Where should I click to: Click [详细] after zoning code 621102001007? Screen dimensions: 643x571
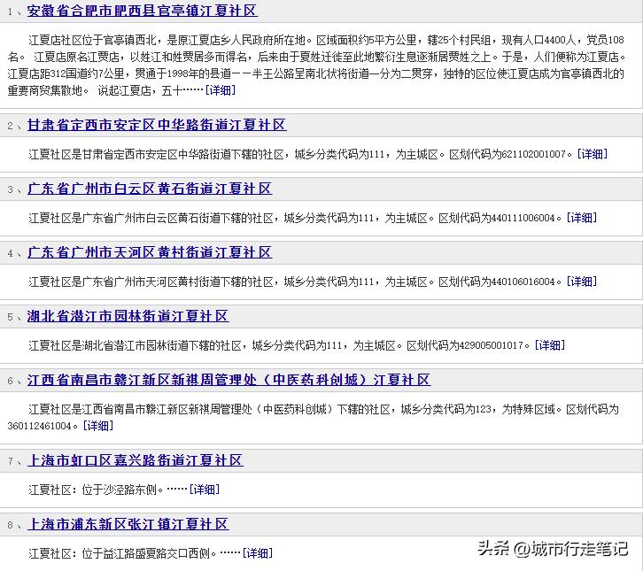pos(592,154)
